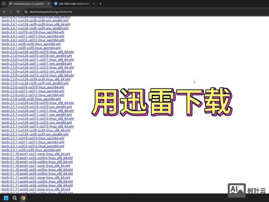Download torch-2.5.1+cu124-cp313-cp313-linux_x86_64.whl
The width and height of the screenshot is (269, 202).
[x=38, y=126]
